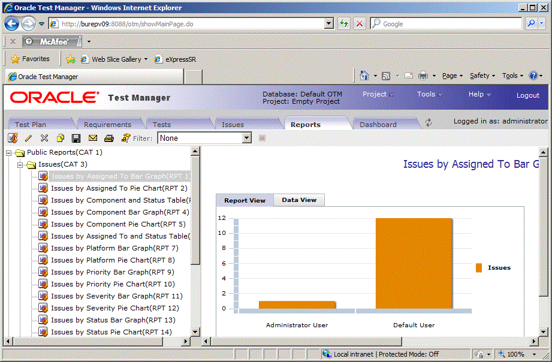This screenshot has width=552, height=362.
Task: Click the Administrator User orange bar
Action: point(297,305)
